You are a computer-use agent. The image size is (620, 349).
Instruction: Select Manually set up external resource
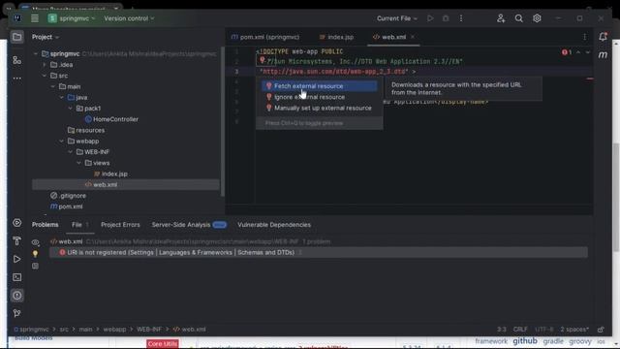point(319,108)
